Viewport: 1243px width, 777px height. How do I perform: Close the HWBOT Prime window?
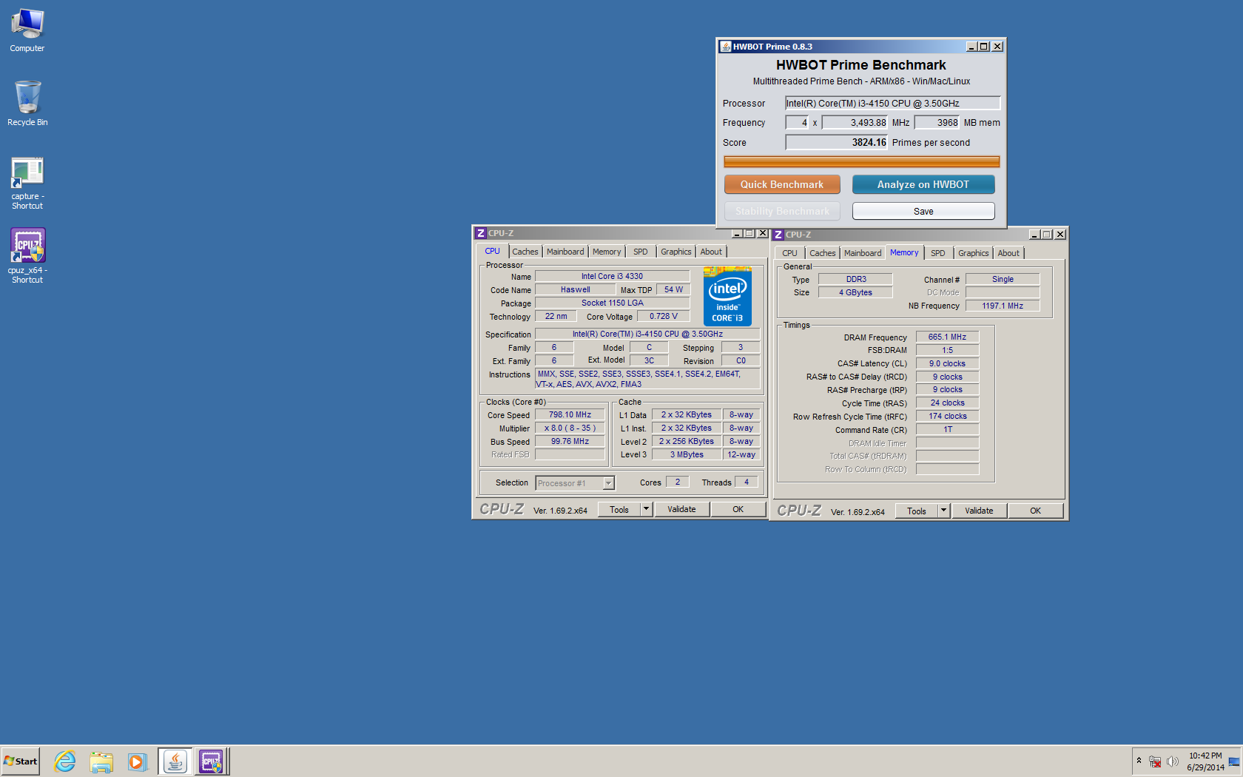997,47
